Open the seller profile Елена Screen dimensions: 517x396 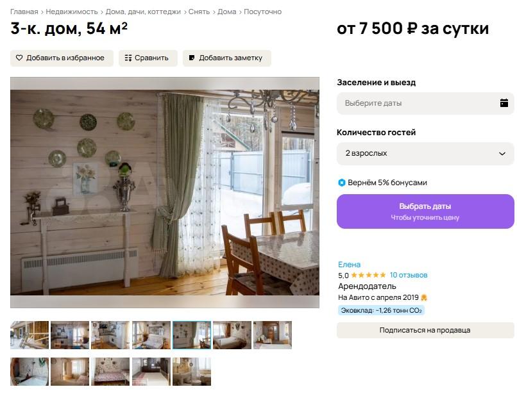pos(349,265)
